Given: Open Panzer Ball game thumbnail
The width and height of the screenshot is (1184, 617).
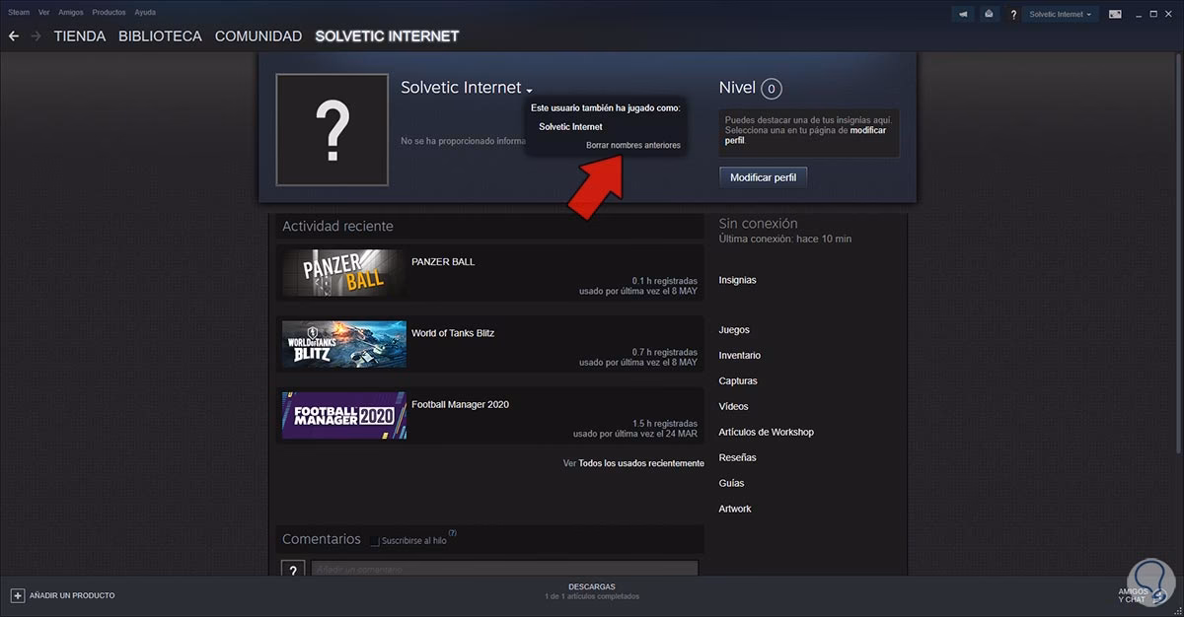Looking at the screenshot, I should pos(344,273).
